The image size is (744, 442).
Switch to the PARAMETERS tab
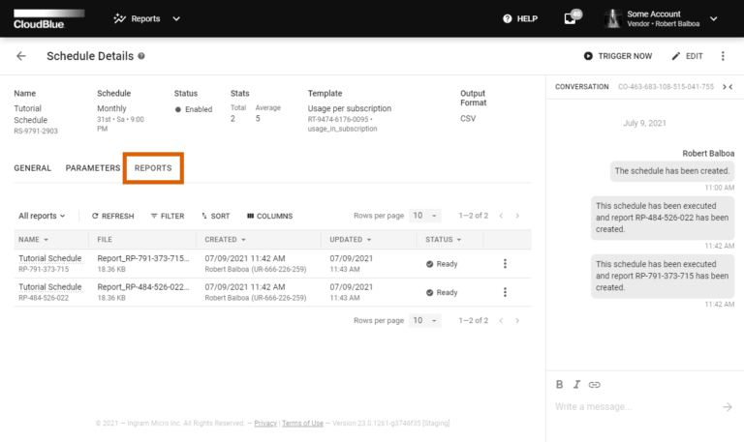pos(93,168)
